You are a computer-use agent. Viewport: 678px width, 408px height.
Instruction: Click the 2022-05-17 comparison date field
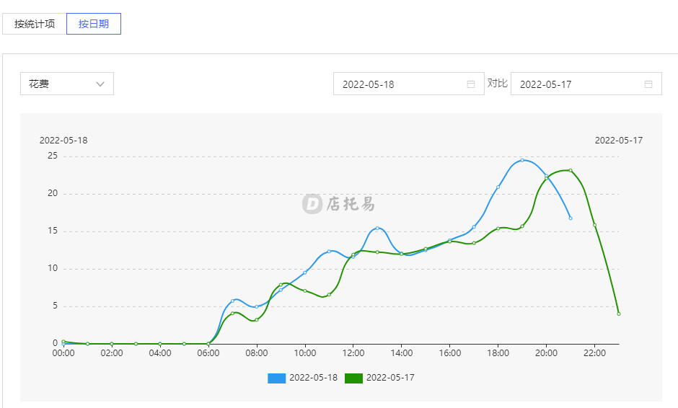click(586, 84)
